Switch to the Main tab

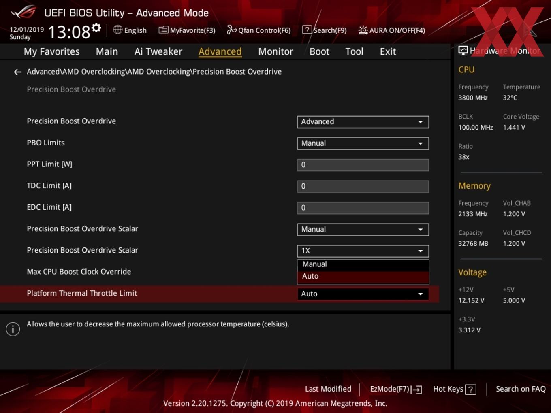click(107, 52)
